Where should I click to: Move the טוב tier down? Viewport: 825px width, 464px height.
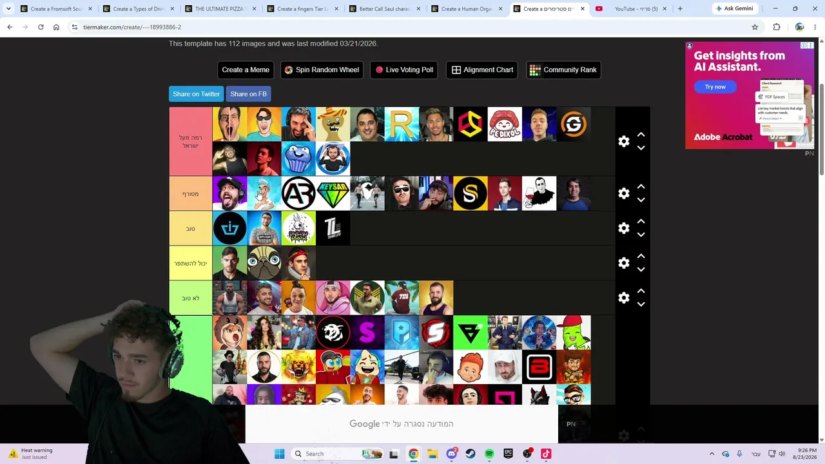[x=641, y=235]
